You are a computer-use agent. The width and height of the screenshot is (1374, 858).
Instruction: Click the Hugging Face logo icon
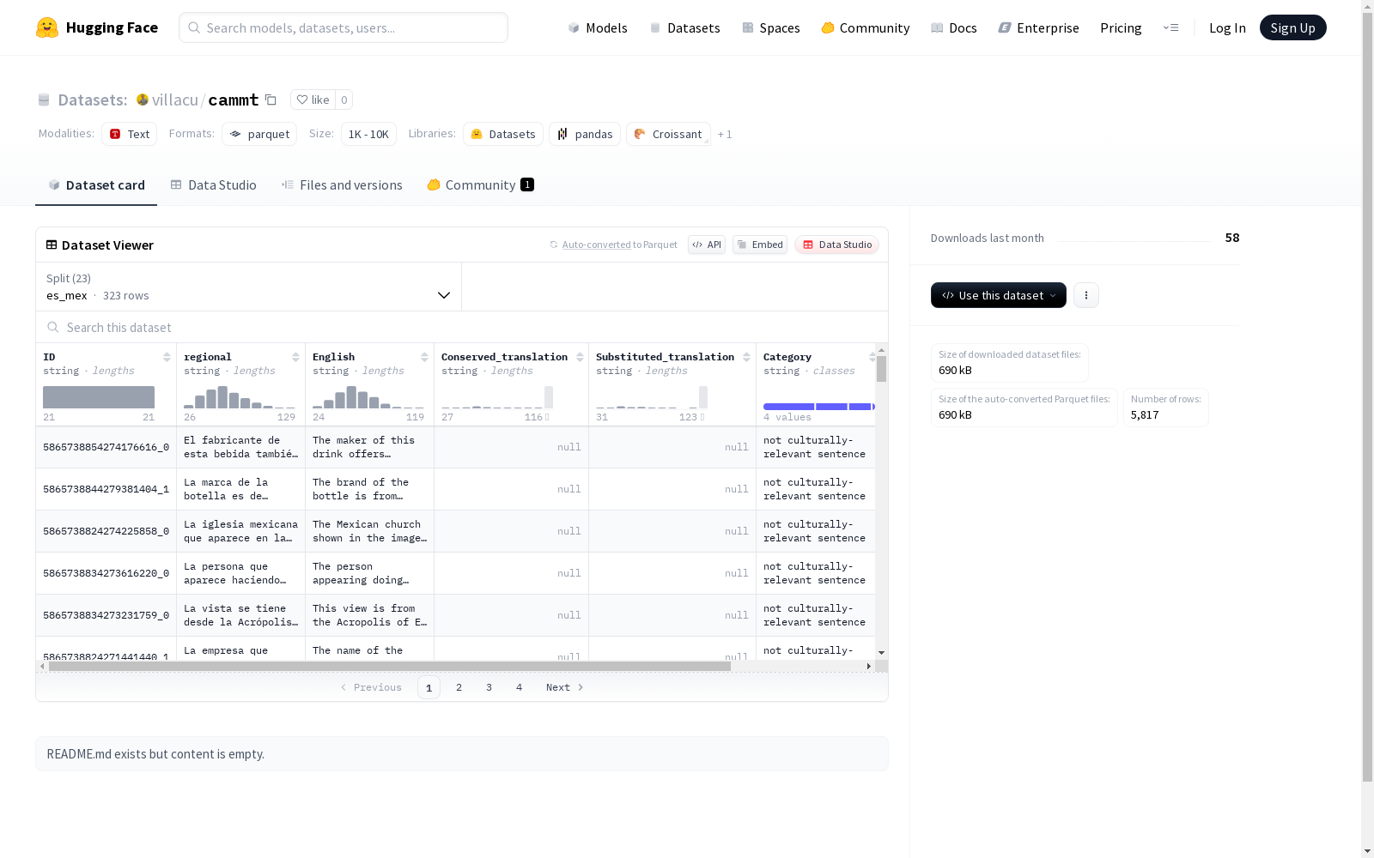(x=47, y=27)
